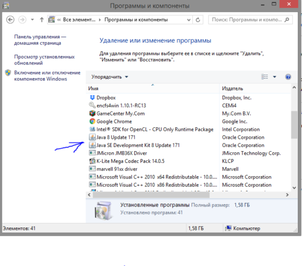This screenshot has width=302, height=266.
Task: Select the Intel SDK for OpenCL icon
Action: [92, 129]
